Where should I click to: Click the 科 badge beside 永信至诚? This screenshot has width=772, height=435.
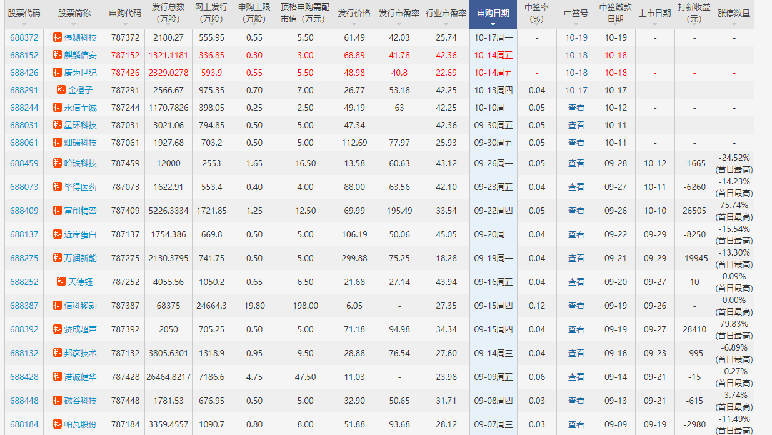tap(58, 107)
